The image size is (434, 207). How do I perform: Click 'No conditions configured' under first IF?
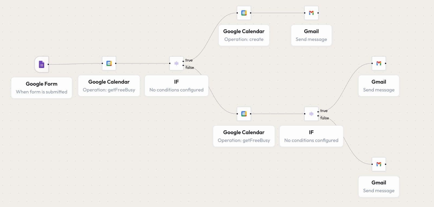point(176,90)
